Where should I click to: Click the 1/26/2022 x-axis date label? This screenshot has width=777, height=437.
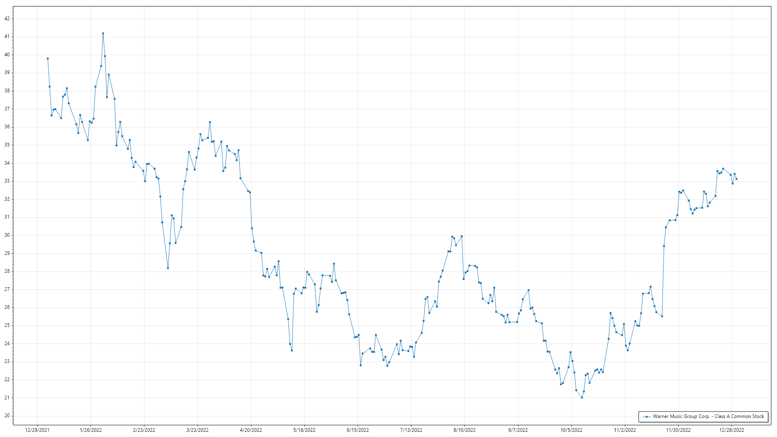[x=91, y=430]
